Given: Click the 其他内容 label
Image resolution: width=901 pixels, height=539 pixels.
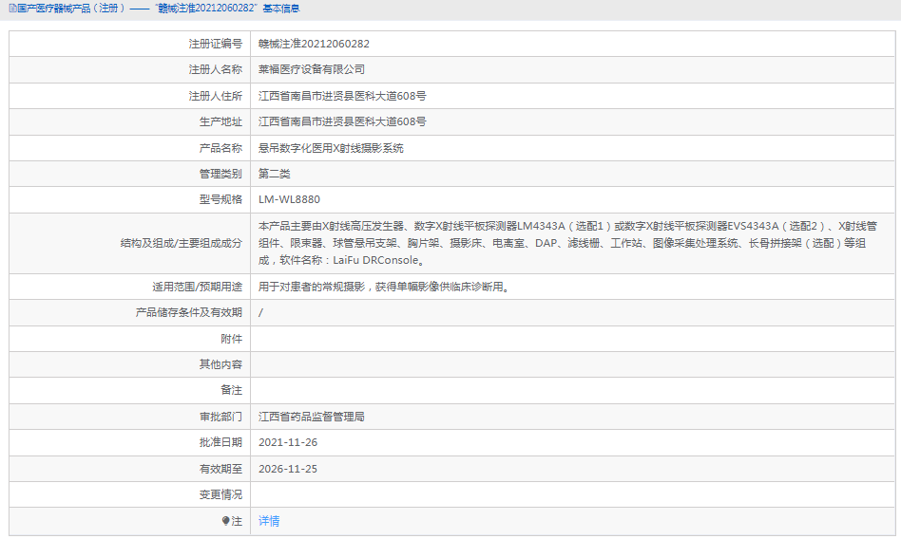Looking at the screenshot, I should pyautogui.click(x=220, y=364).
